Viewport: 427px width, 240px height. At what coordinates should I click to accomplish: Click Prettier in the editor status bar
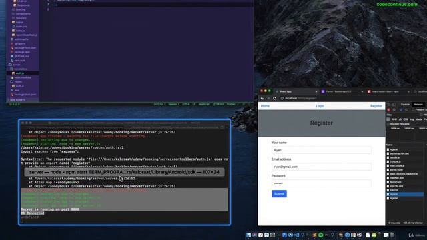pyautogui.click(x=231, y=104)
